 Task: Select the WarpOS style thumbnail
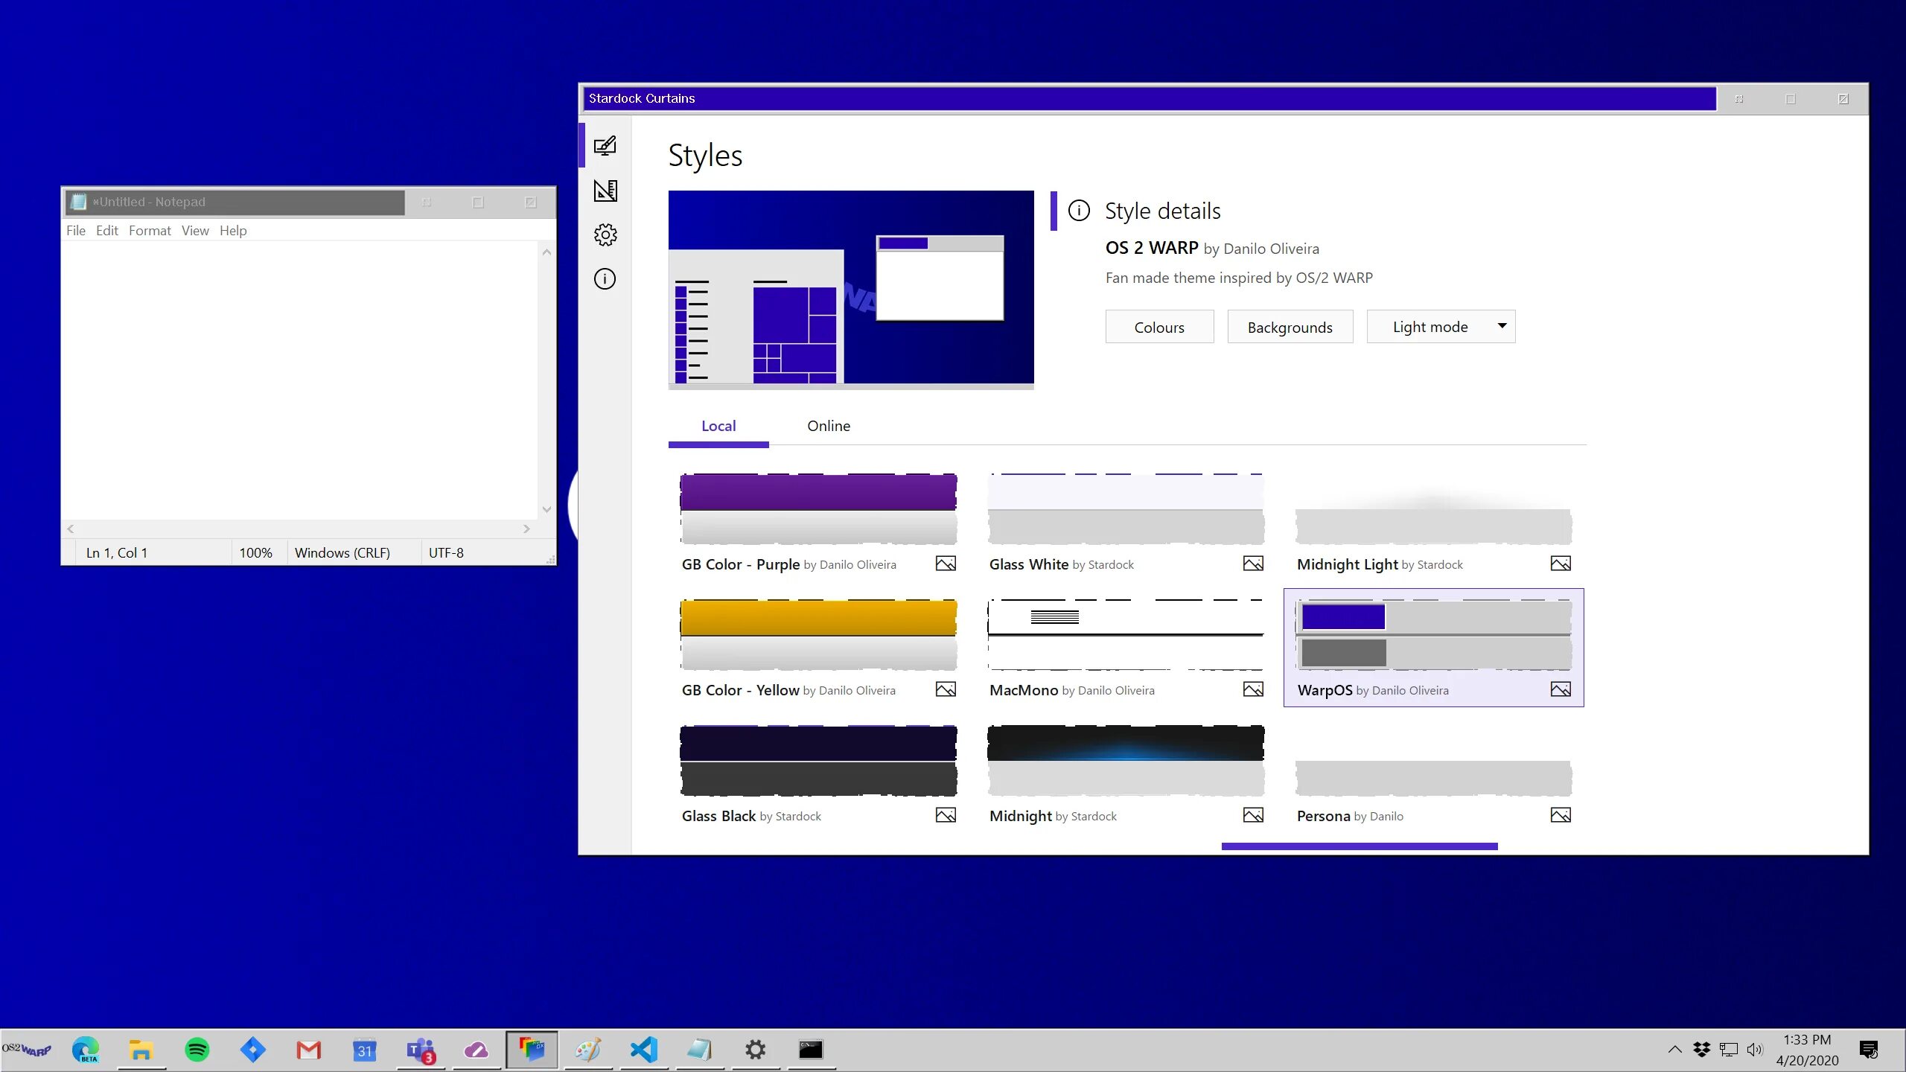point(1433,634)
